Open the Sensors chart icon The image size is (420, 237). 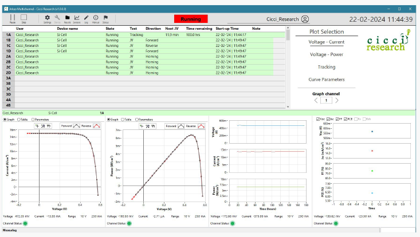77,18
